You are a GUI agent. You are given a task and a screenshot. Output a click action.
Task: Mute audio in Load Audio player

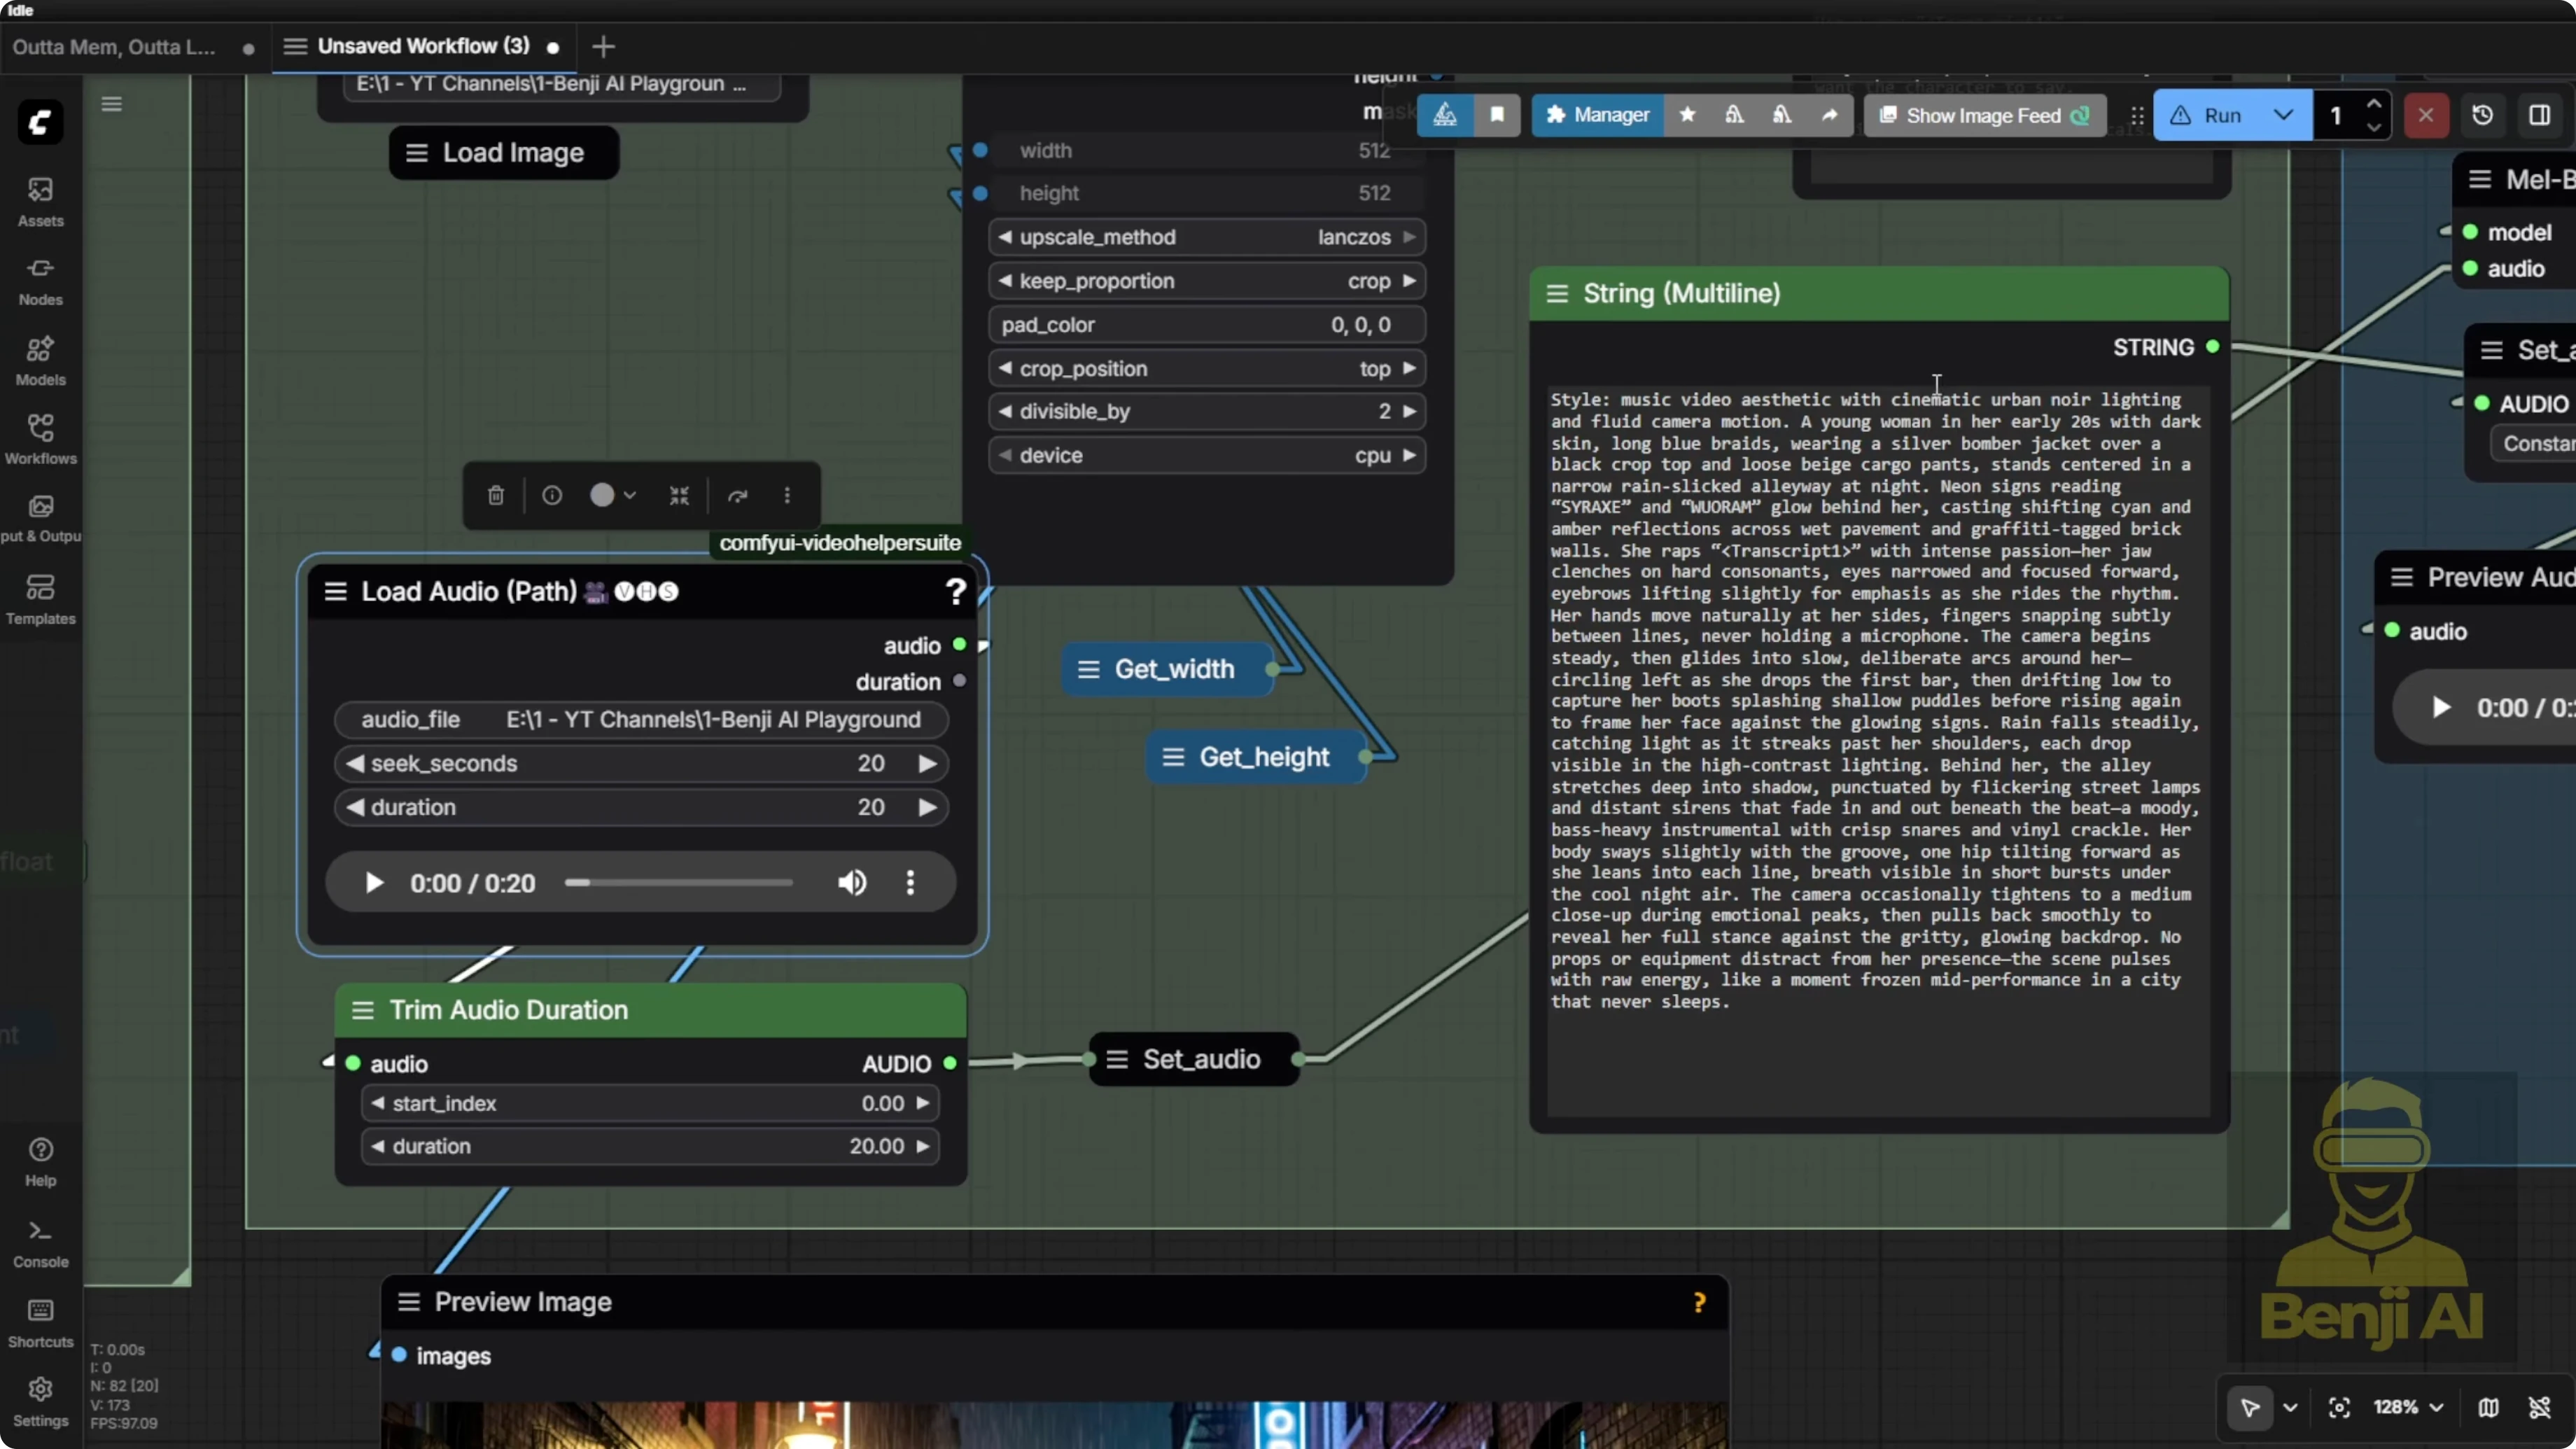pyautogui.click(x=852, y=882)
